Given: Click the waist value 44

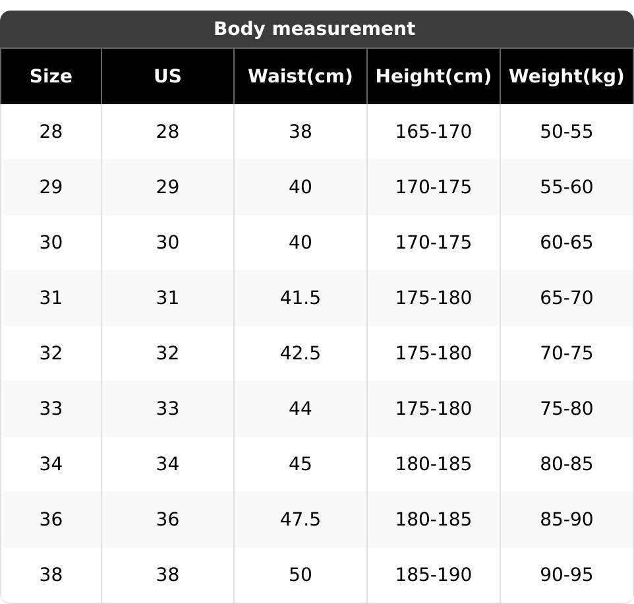Looking at the screenshot, I should (x=300, y=409).
